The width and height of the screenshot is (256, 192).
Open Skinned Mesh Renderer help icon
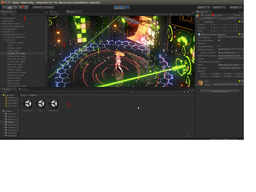click(x=239, y=34)
